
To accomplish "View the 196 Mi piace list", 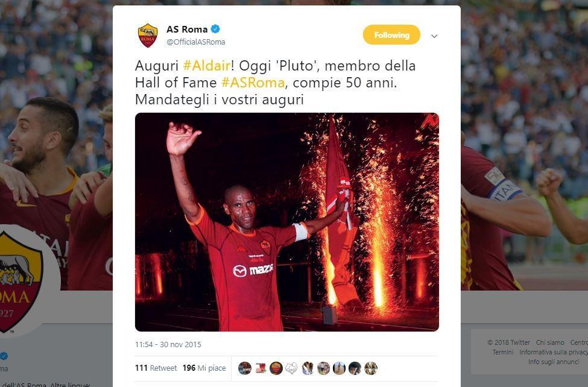I will pos(204,368).
